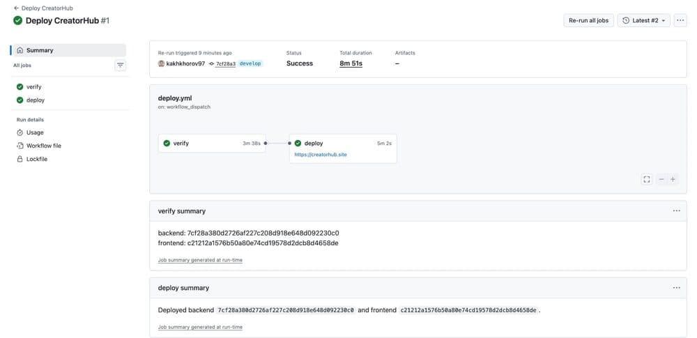This screenshot has height=338, width=697.
Task: Click the verify summary heading
Action: pos(182,211)
